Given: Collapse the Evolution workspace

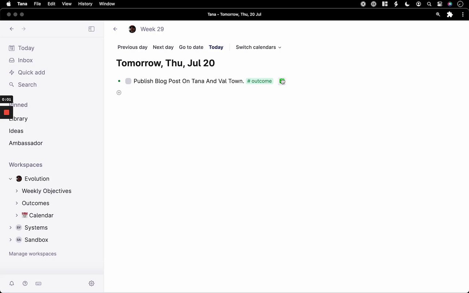Looking at the screenshot, I should coord(10,179).
